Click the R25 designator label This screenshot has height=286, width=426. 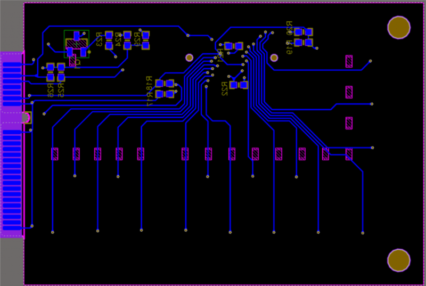coord(61,90)
